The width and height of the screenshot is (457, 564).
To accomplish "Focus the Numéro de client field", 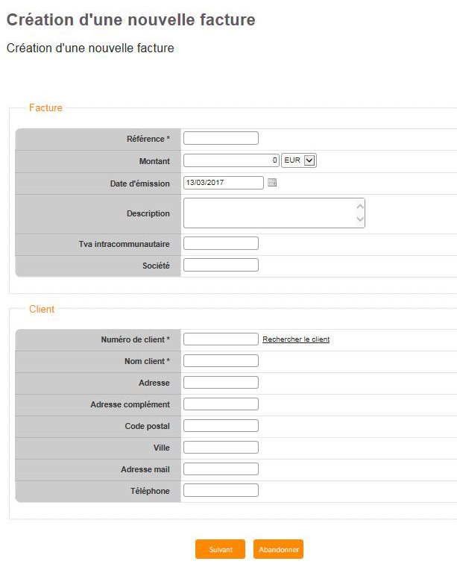I will coord(221,339).
